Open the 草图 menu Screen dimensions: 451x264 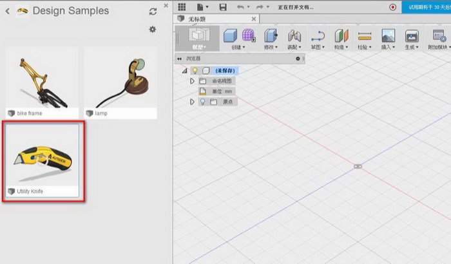pyautogui.click(x=318, y=47)
